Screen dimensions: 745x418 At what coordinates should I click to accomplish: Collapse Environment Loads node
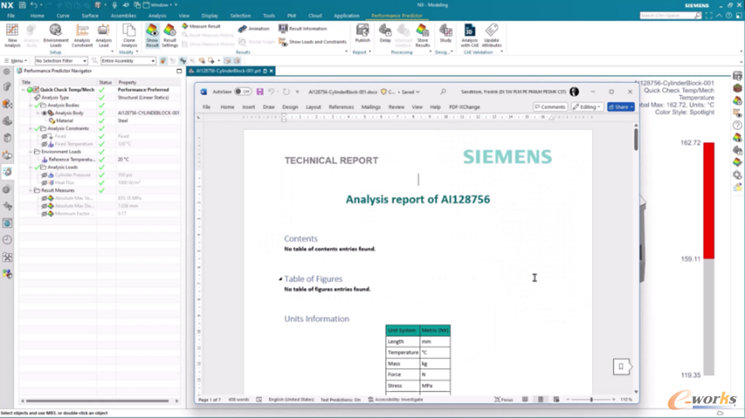(31, 152)
